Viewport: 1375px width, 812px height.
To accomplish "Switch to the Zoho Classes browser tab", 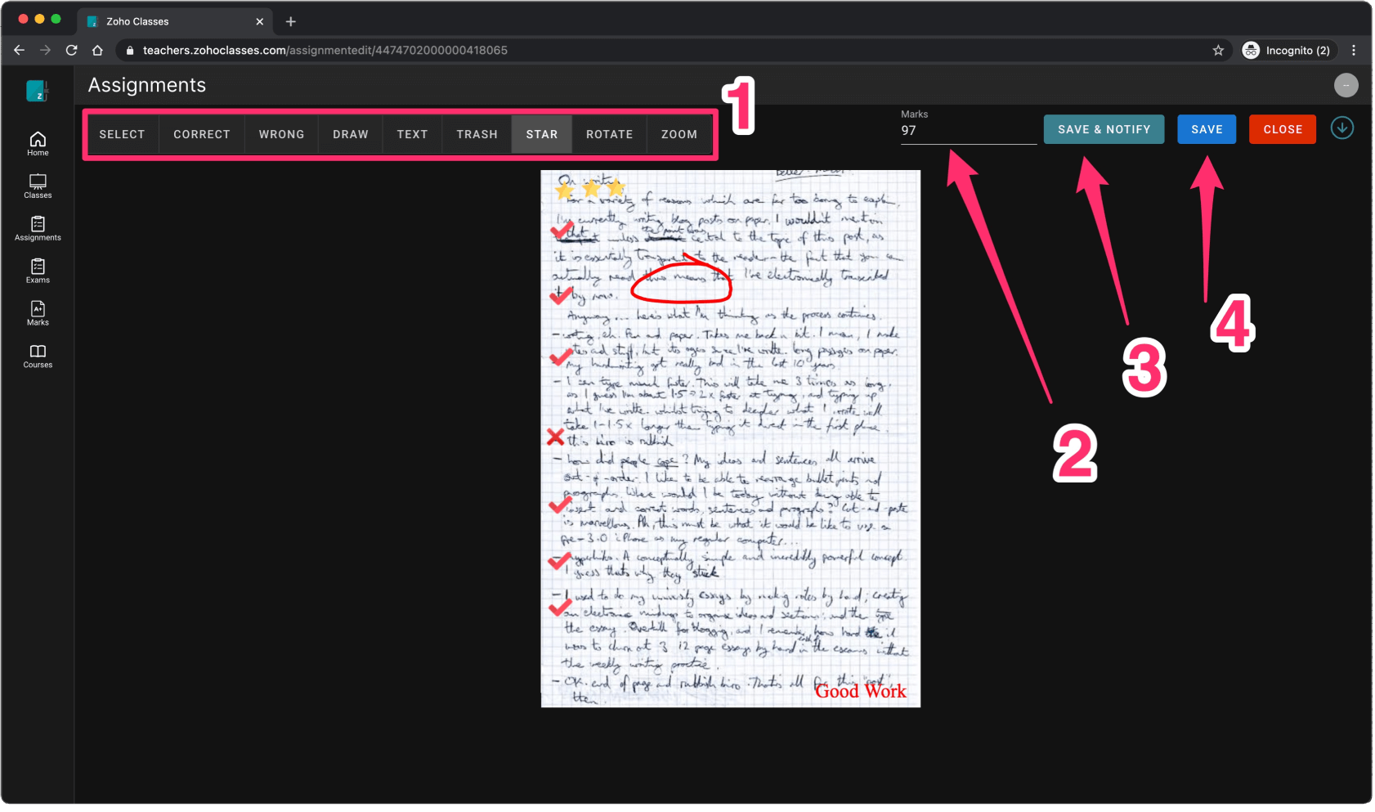I will coord(163,21).
